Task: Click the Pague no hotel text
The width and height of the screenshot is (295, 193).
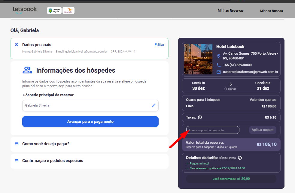Action: click(x=199, y=164)
